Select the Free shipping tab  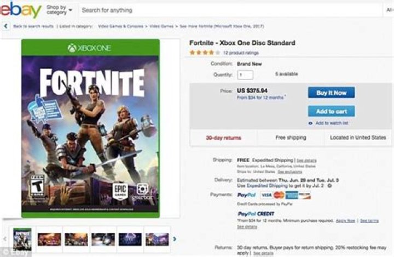pos(290,138)
